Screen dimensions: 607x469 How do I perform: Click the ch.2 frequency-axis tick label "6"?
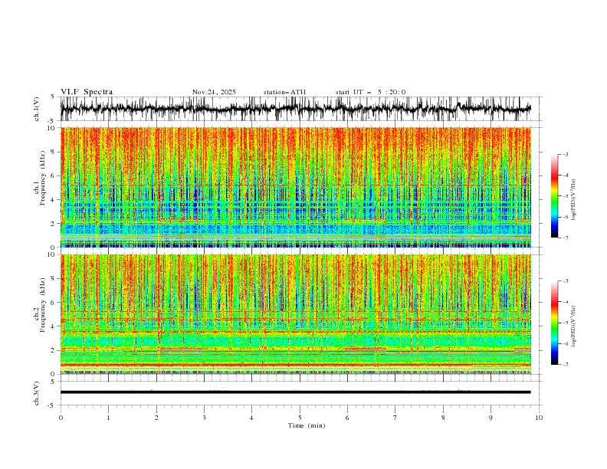[54, 303]
